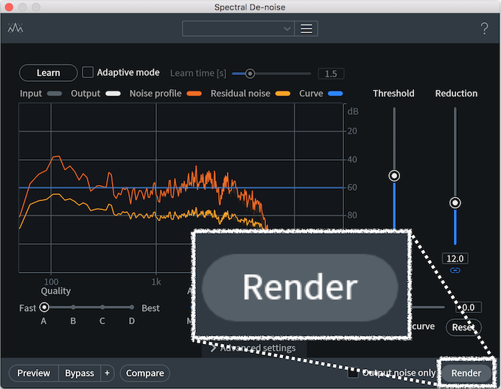Click the 0.0 value field above Reset

pos(469,307)
